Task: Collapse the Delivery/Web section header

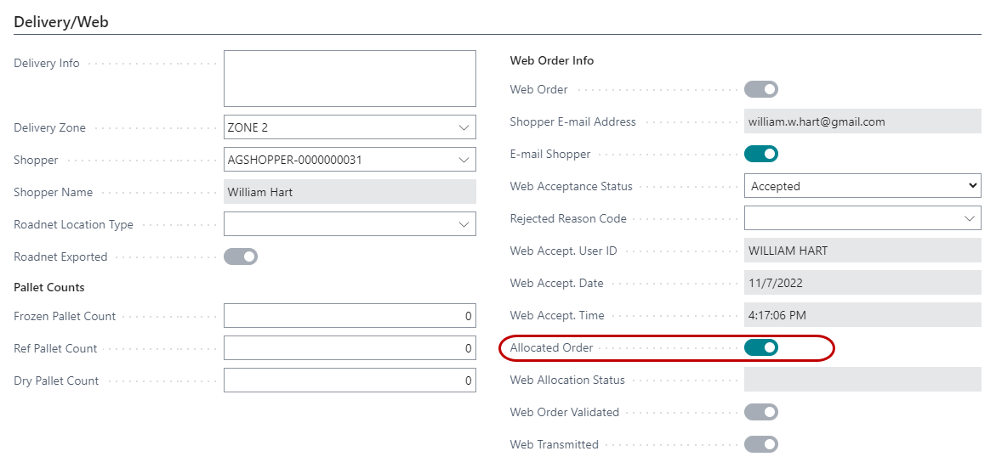Action: 61,22
